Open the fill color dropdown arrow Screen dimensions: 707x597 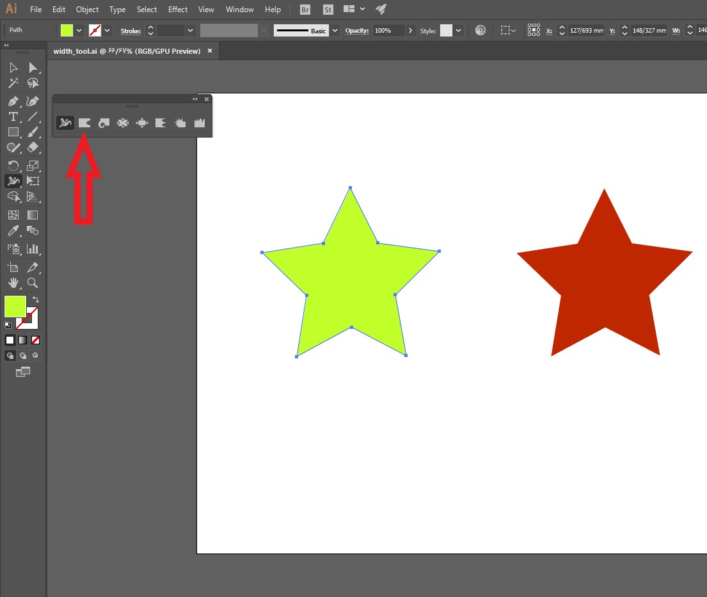coord(79,31)
